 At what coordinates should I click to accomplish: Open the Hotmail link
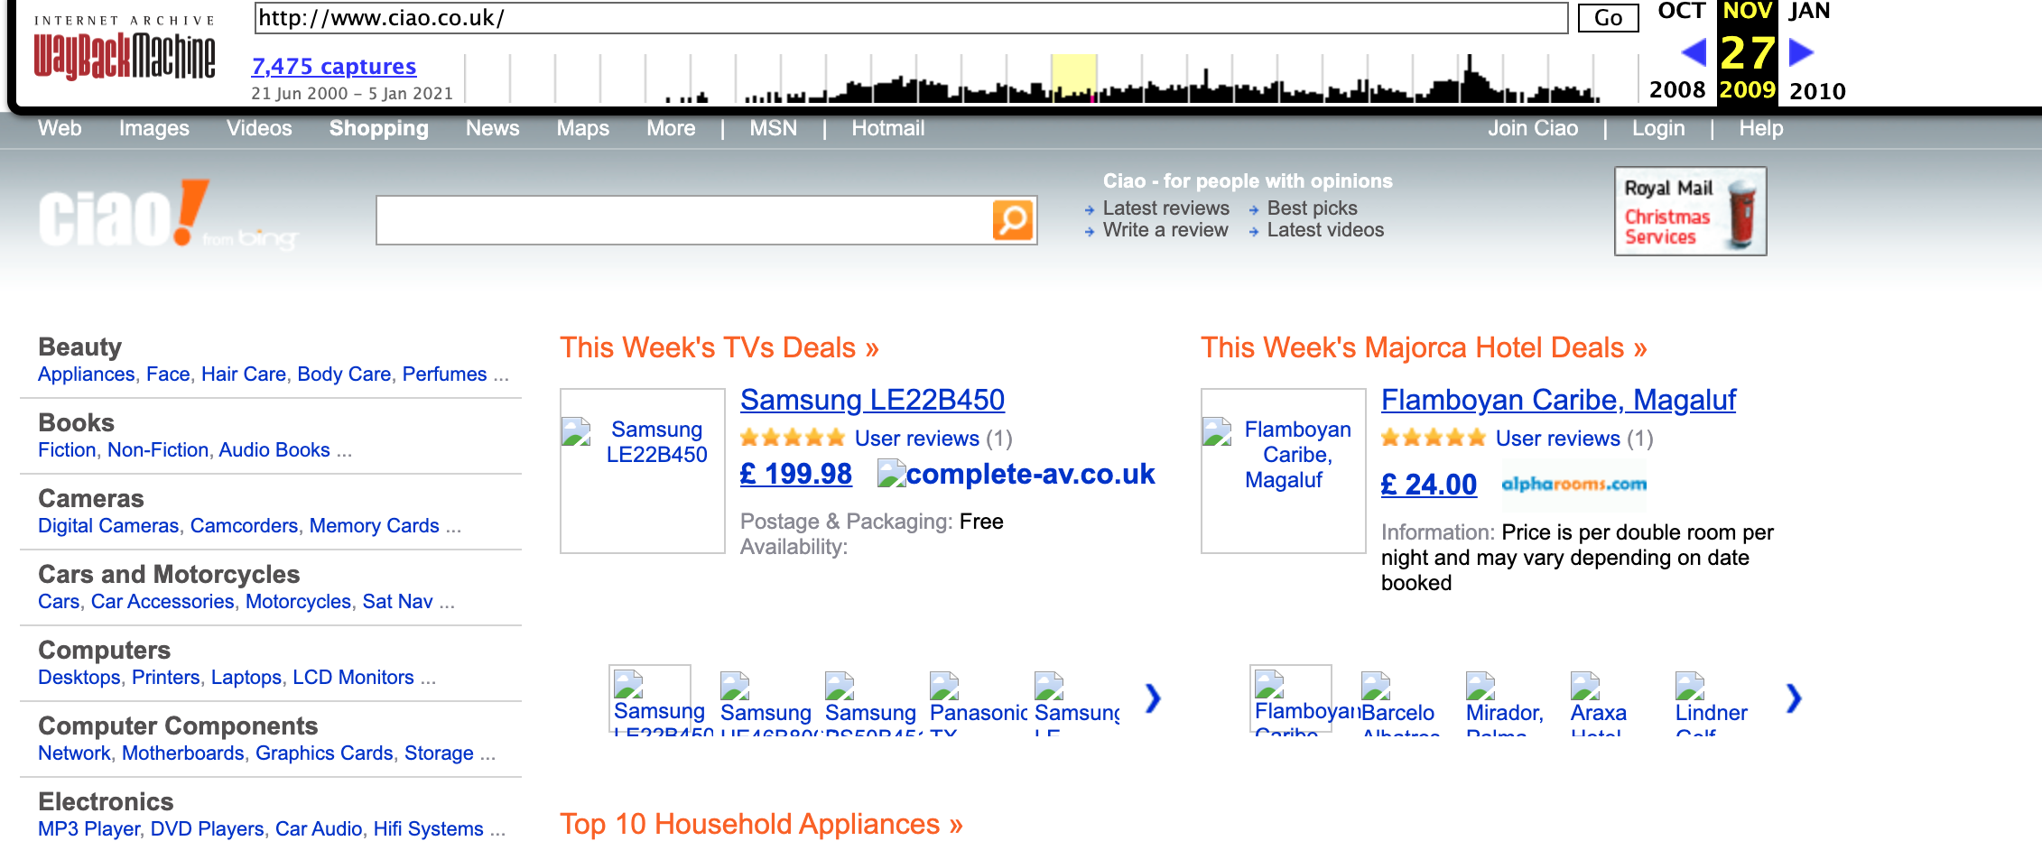pyautogui.click(x=888, y=128)
